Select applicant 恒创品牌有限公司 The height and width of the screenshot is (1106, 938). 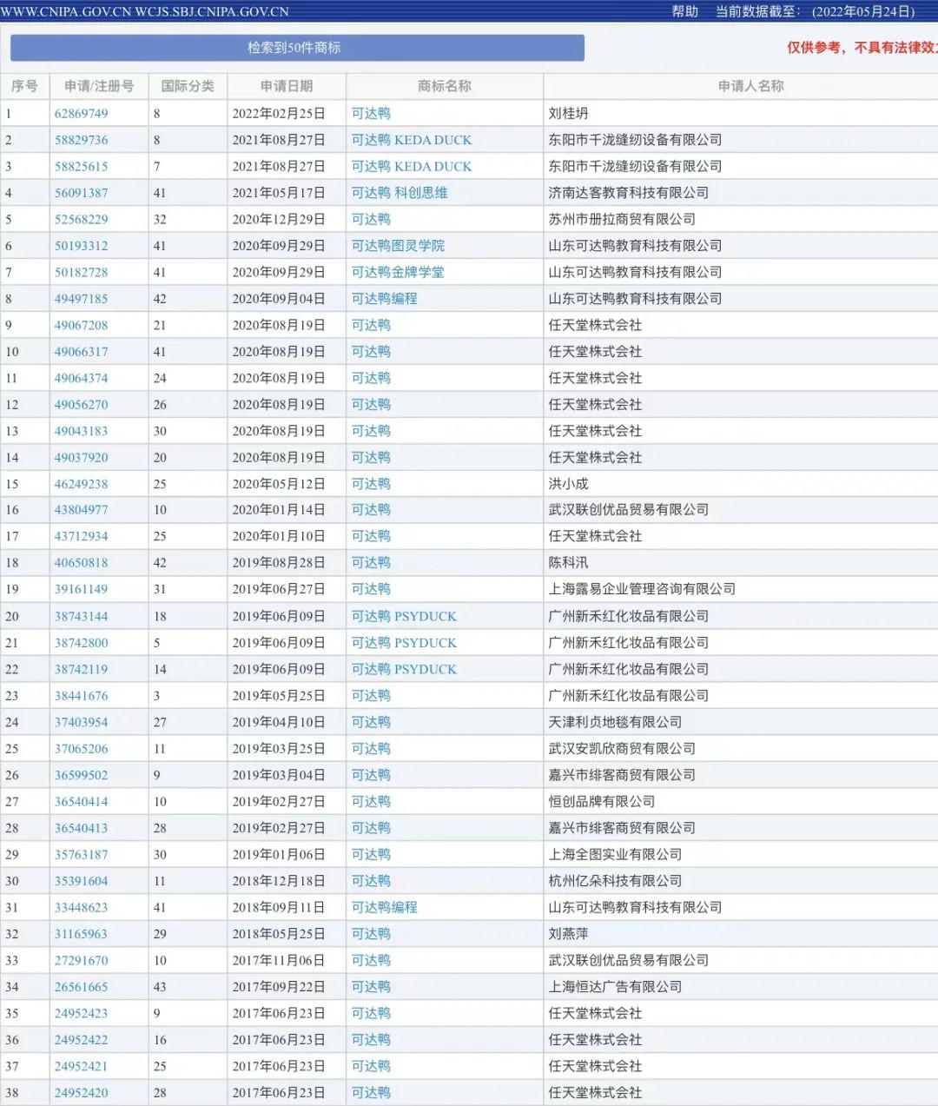point(602,802)
